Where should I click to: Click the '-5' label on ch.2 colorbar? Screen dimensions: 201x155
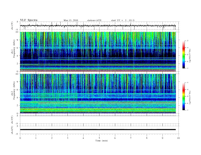coord(187,96)
